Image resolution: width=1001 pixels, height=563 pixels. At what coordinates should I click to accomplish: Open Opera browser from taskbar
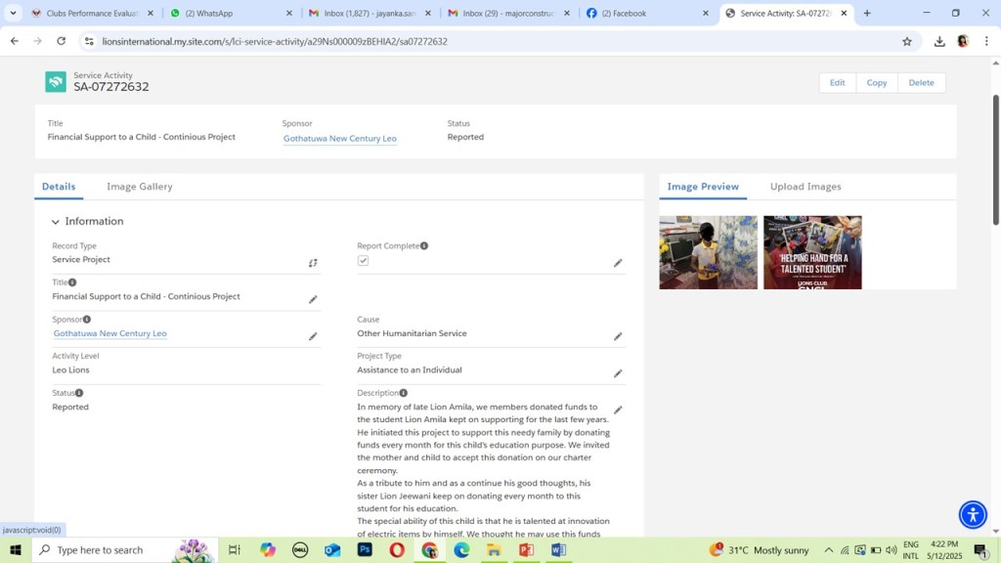397,549
